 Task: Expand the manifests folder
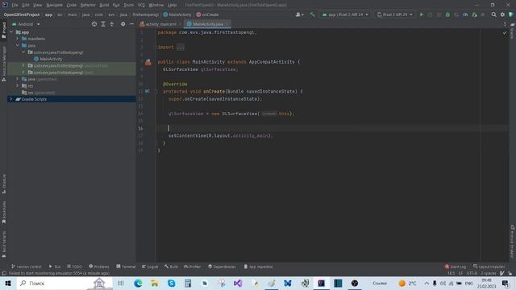18,39
